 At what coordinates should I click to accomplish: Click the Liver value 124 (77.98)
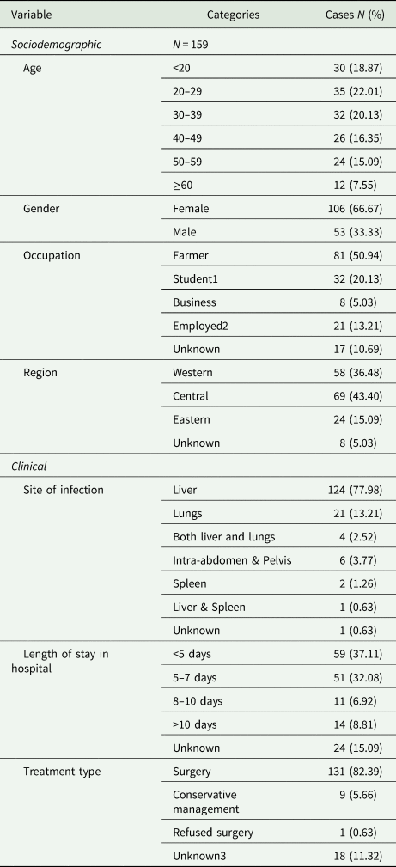pyautogui.click(x=356, y=490)
